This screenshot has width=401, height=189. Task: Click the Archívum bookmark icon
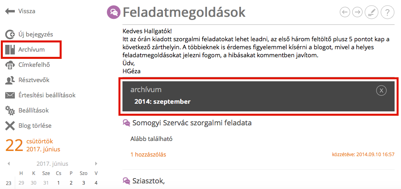(x=10, y=50)
